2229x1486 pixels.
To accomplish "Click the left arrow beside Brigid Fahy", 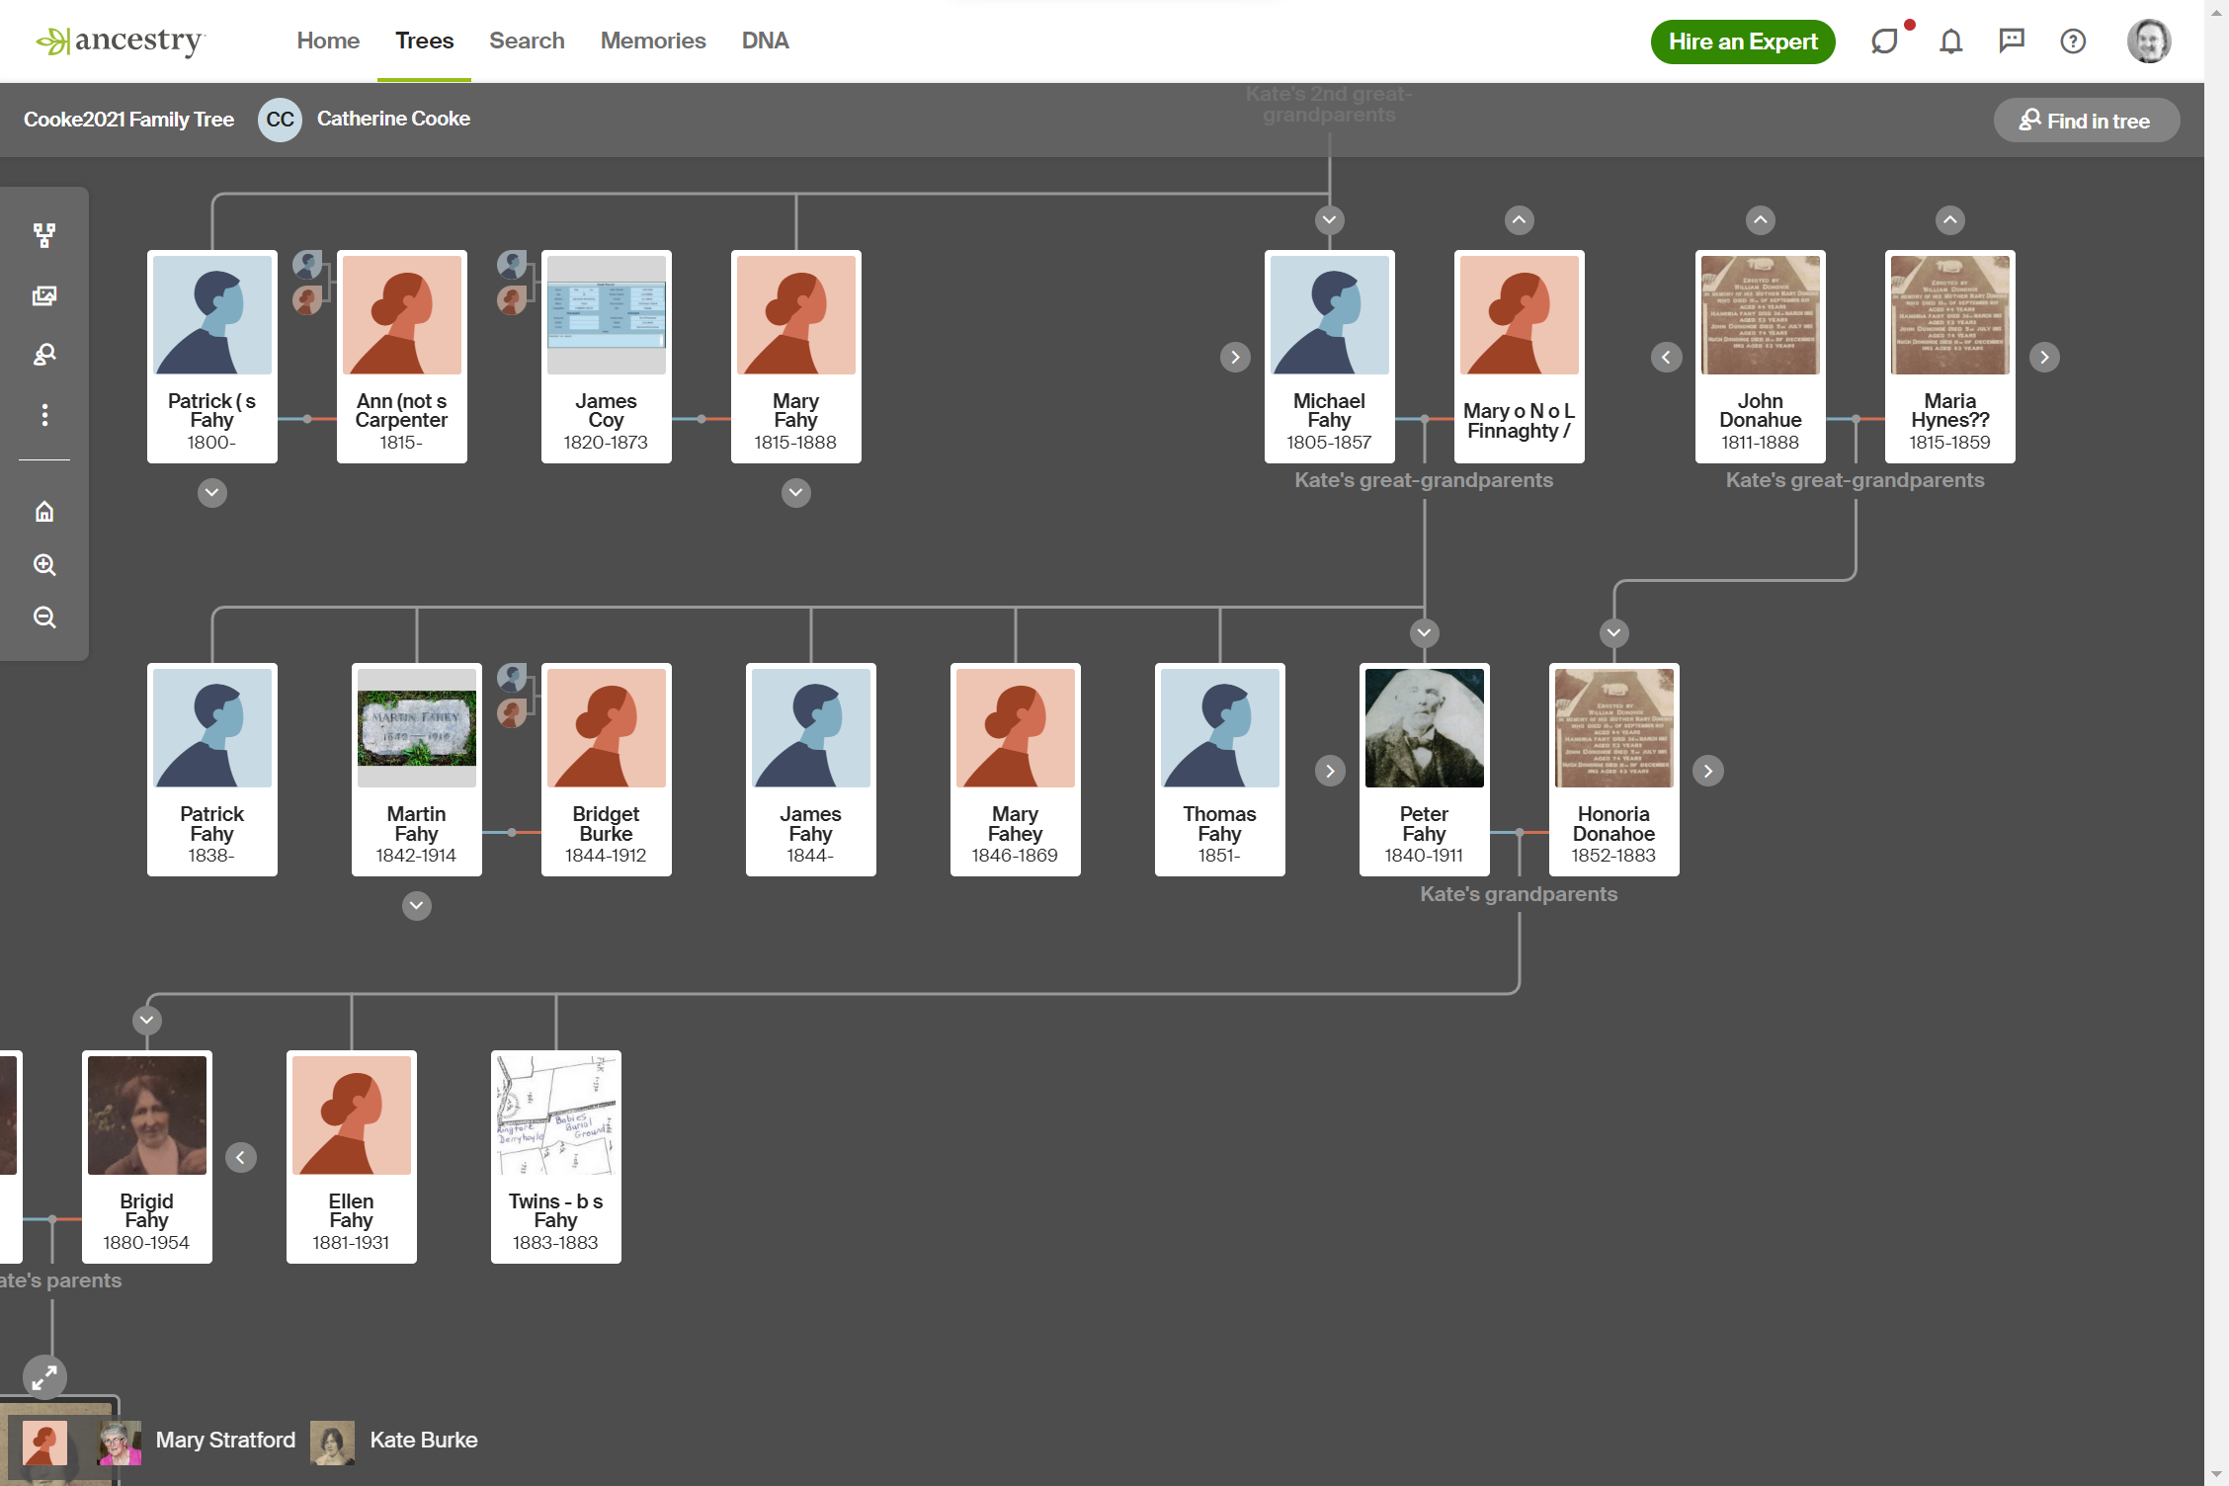I will [x=241, y=1158].
